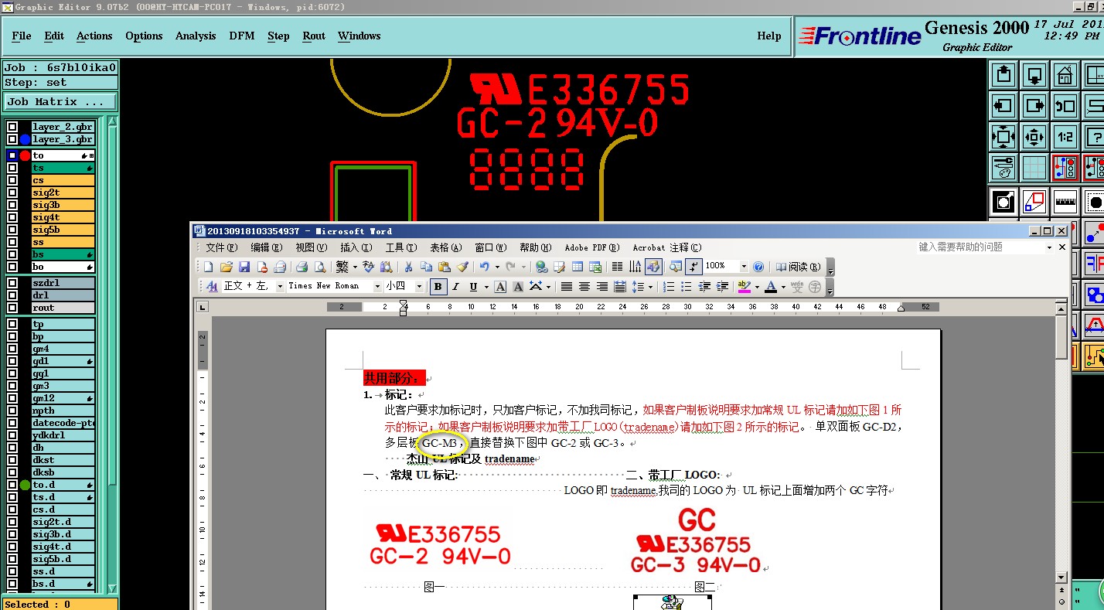Click the red color dot on layer to

[25, 155]
